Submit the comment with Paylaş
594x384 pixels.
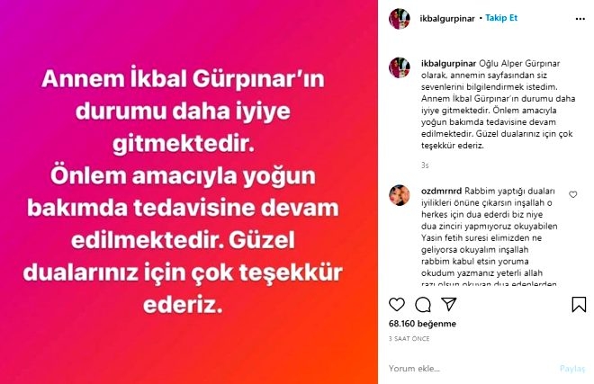pyautogui.click(x=572, y=369)
